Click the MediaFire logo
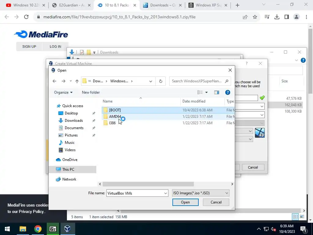Screen dimensions: 313x235 click(41, 34)
